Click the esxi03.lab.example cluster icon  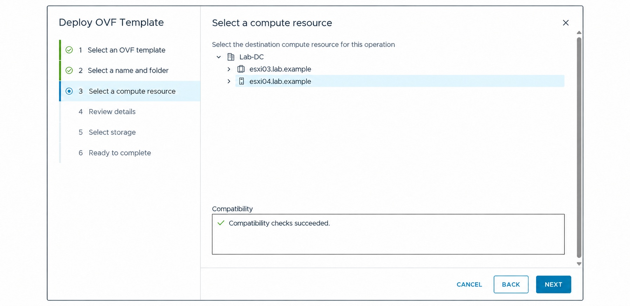click(241, 69)
